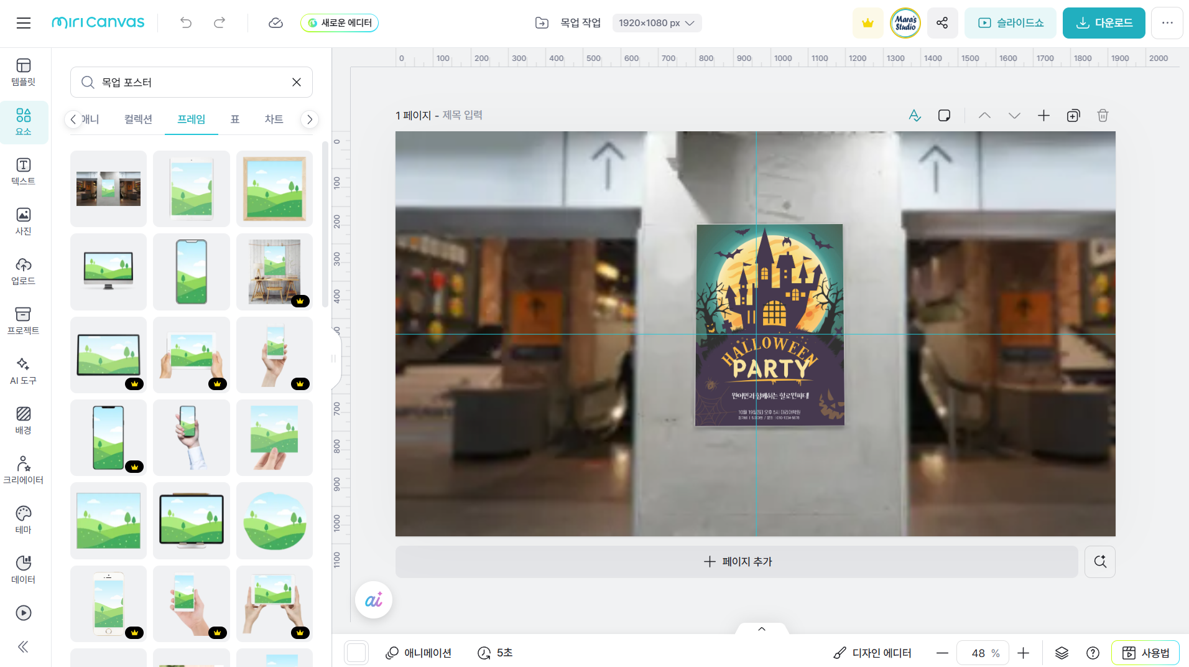This screenshot has width=1189, height=667.
Task: Open the 업로드 sidebar panel
Action: (24, 272)
